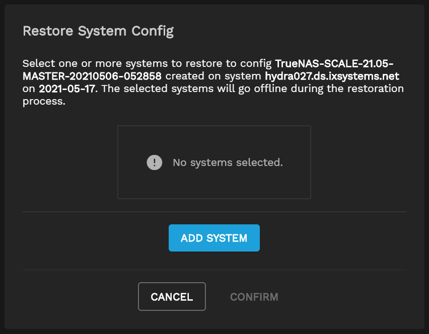The image size is (429, 334).
Task: Click the TrueNAS-SCALE-21.05 config name text
Action: 334,64
